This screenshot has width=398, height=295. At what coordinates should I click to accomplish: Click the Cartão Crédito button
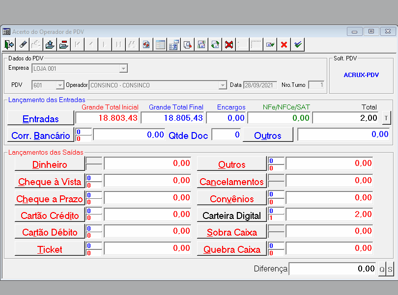click(50, 215)
